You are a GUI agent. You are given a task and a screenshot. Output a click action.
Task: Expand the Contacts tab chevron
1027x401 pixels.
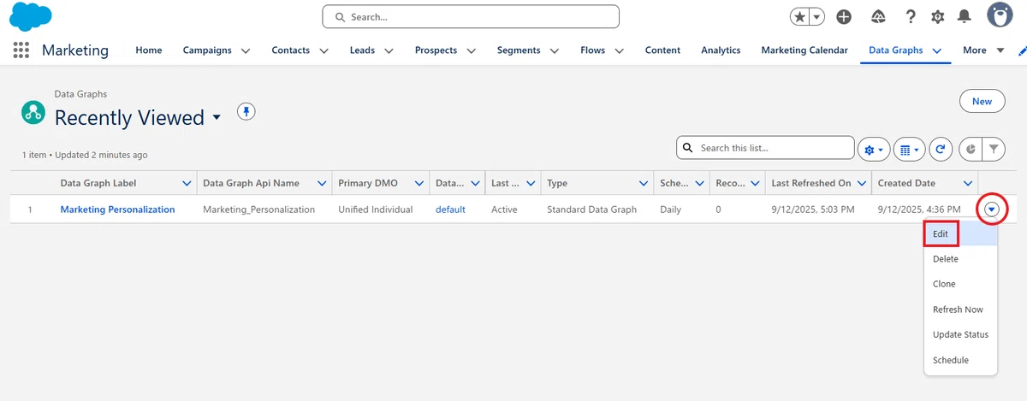tap(324, 51)
